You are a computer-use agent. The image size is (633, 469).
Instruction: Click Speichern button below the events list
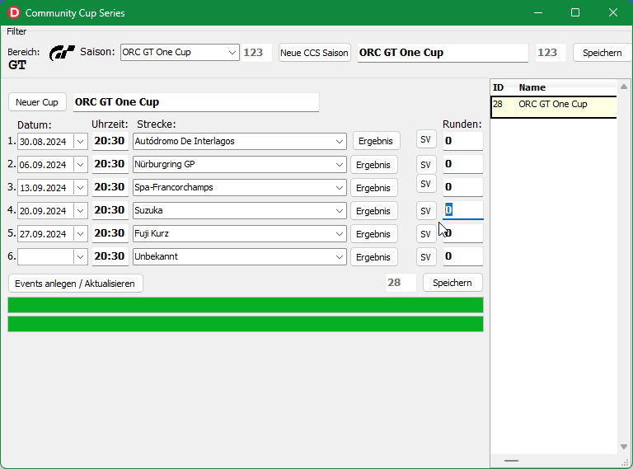(452, 283)
